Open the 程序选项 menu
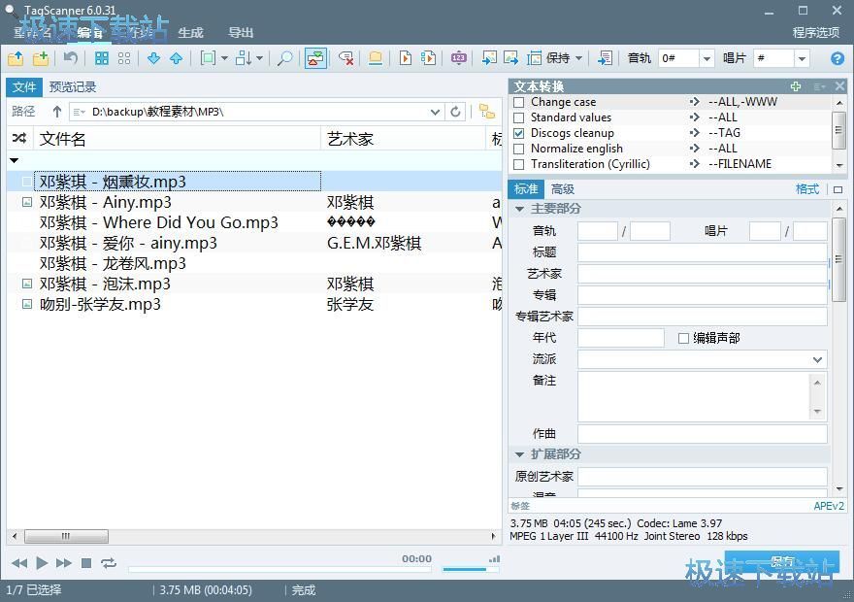The height and width of the screenshot is (602, 854). [x=815, y=32]
